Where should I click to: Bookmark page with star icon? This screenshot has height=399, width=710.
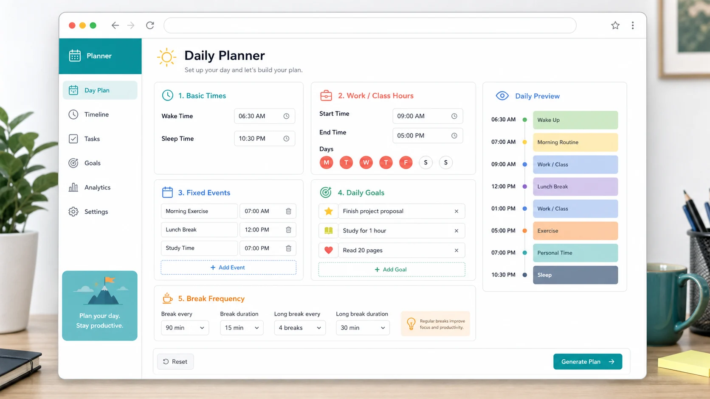click(x=615, y=25)
